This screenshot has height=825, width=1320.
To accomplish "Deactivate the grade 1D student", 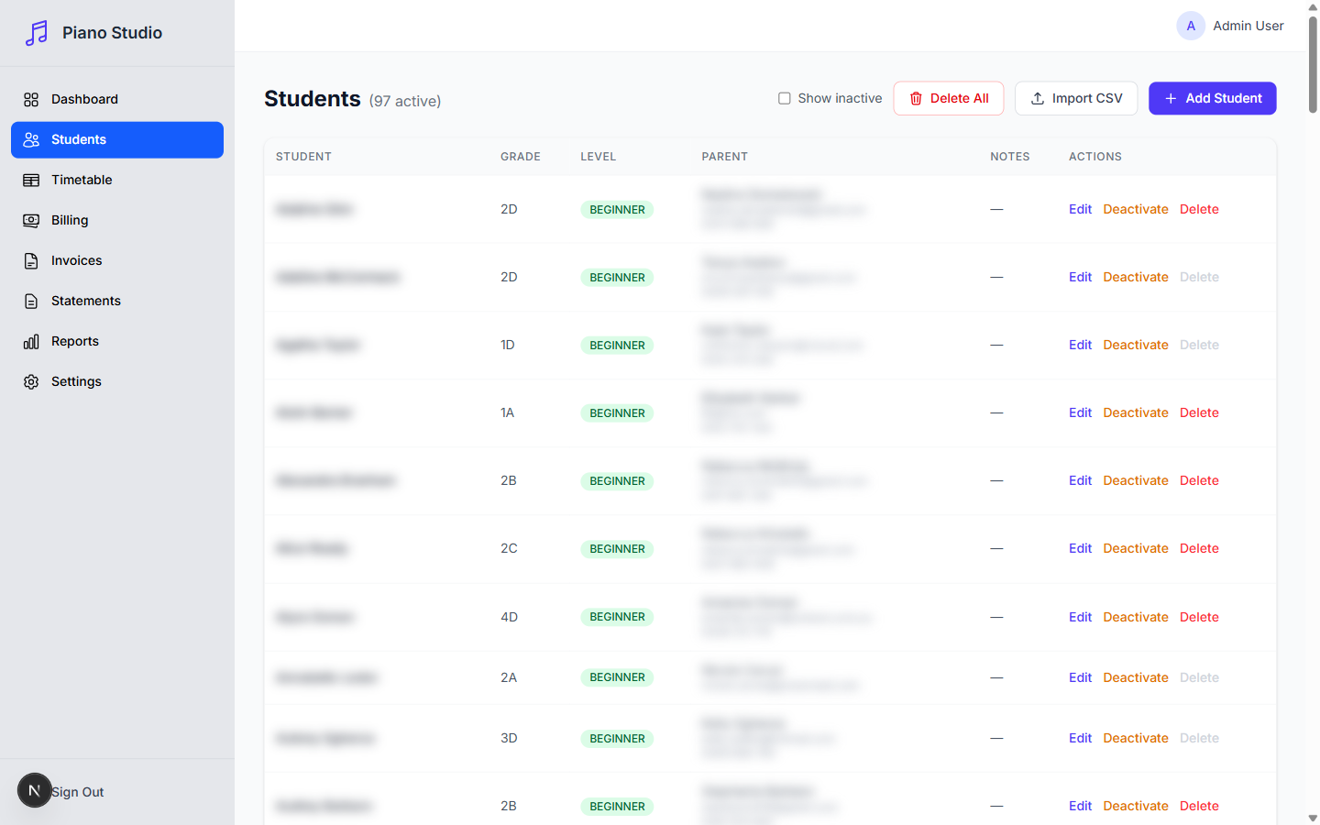I will pos(1136,345).
